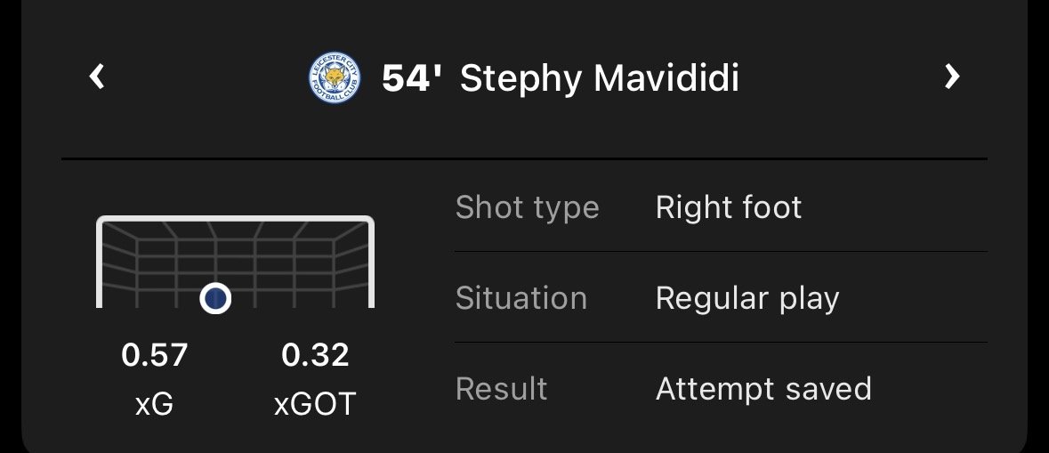1049x453 pixels.
Task: Click the 54' minute label
Action: coord(411,78)
